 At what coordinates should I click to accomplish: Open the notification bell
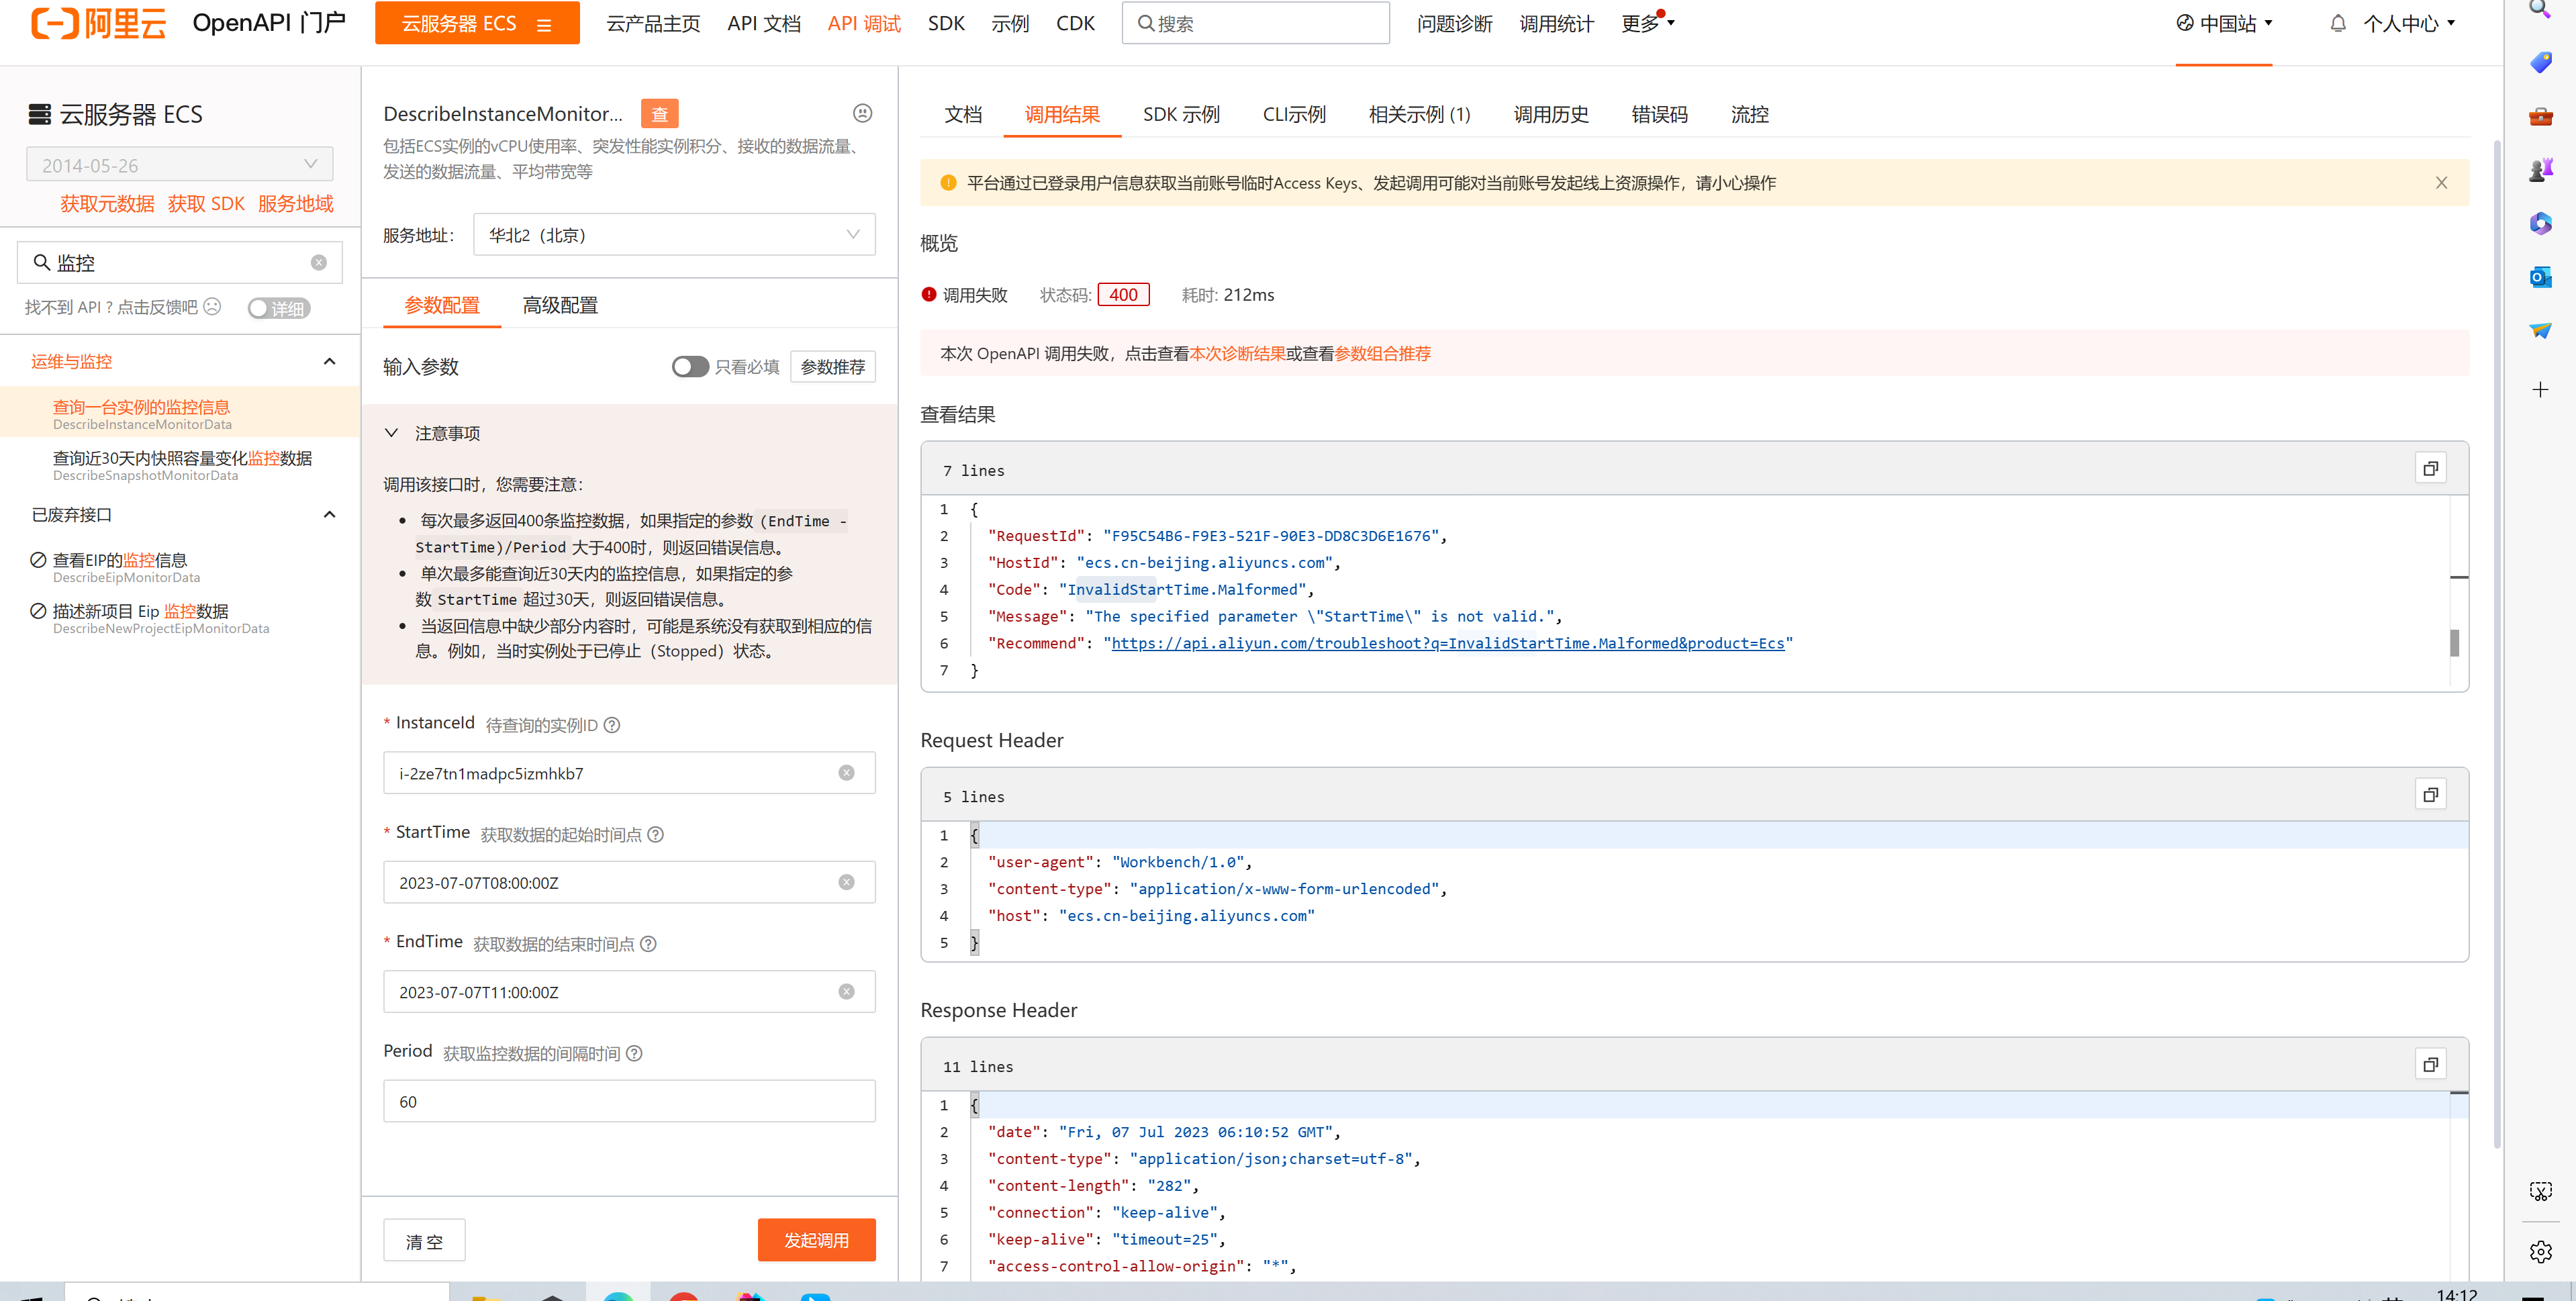coord(2337,23)
